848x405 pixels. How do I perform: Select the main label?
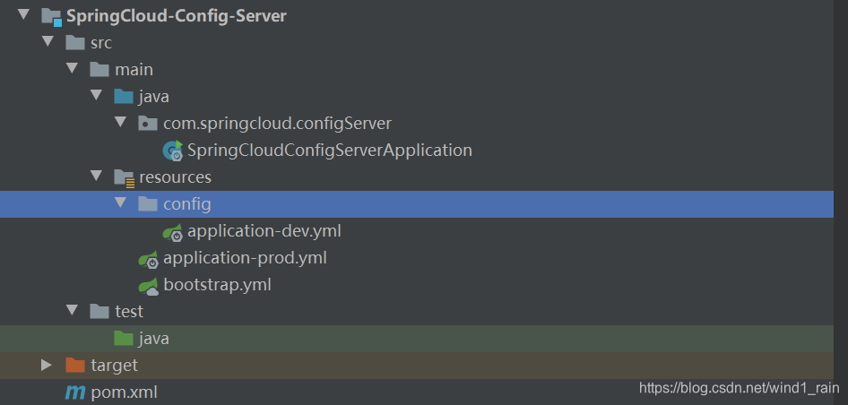[x=134, y=70]
